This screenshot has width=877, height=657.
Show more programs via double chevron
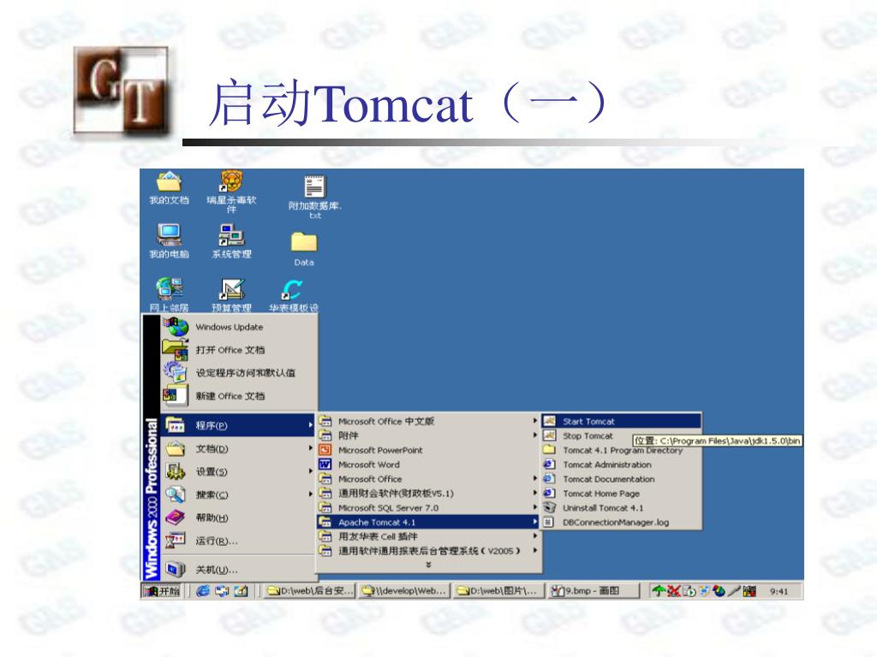[428, 565]
